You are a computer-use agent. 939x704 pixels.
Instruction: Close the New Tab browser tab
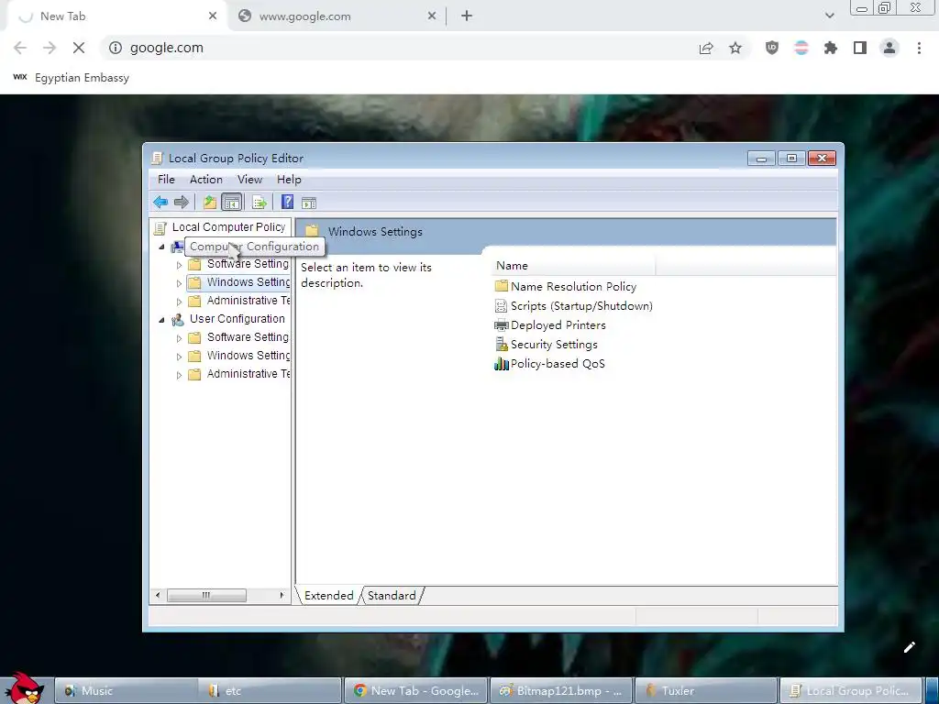click(213, 16)
